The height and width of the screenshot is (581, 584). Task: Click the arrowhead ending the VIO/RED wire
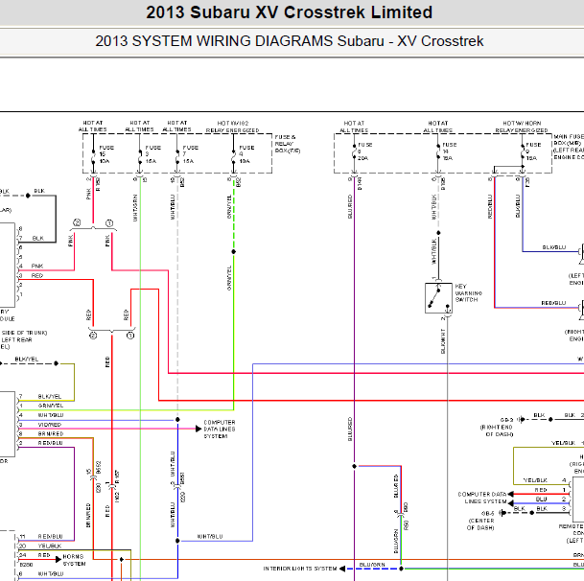pyautogui.click(x=199, y=429)
